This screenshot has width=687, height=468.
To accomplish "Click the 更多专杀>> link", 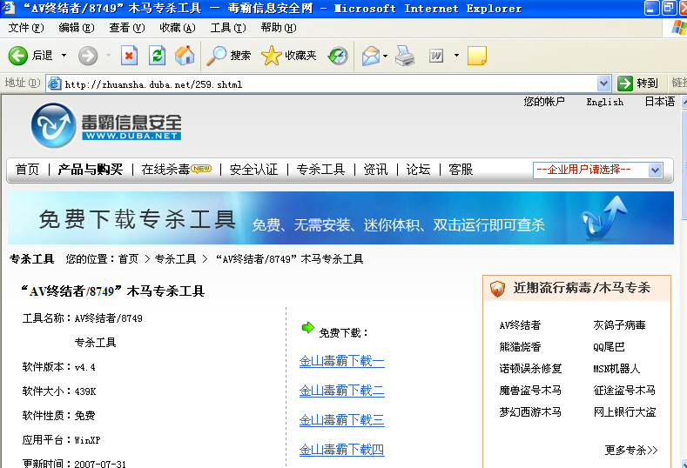I will click(631, 450).
